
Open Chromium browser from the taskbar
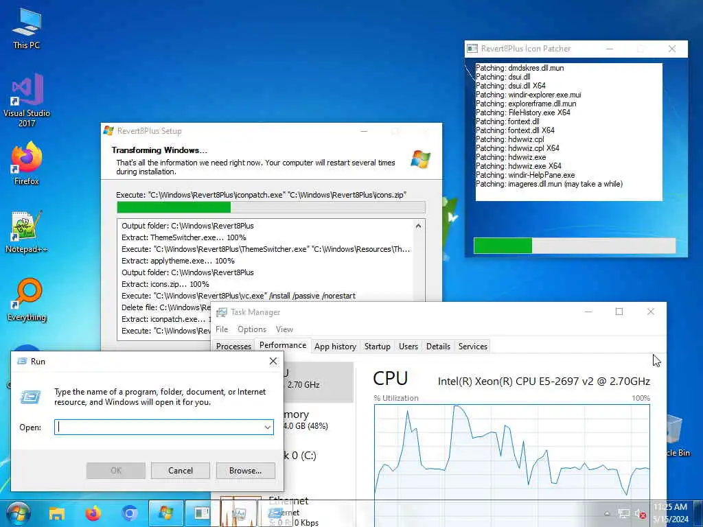130,513
